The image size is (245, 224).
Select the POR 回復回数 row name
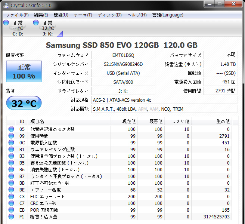(44, 210)
